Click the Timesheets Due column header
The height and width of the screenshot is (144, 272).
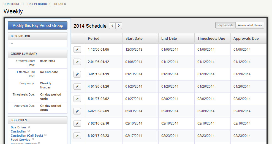click(x=213, y=38)
